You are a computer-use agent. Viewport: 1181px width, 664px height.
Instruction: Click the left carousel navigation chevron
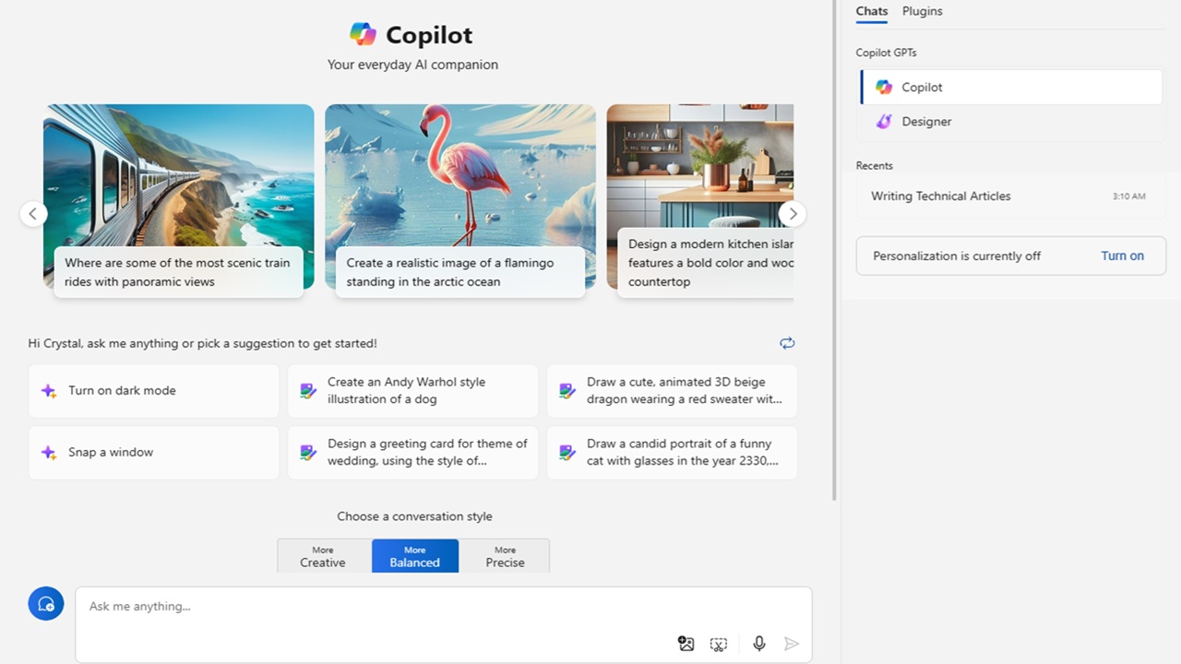33,213
